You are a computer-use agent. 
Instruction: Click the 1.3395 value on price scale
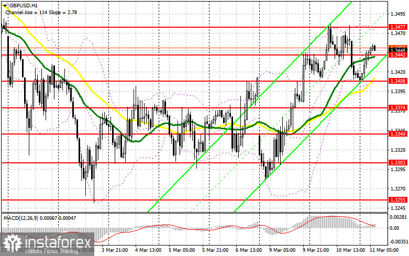399,92
